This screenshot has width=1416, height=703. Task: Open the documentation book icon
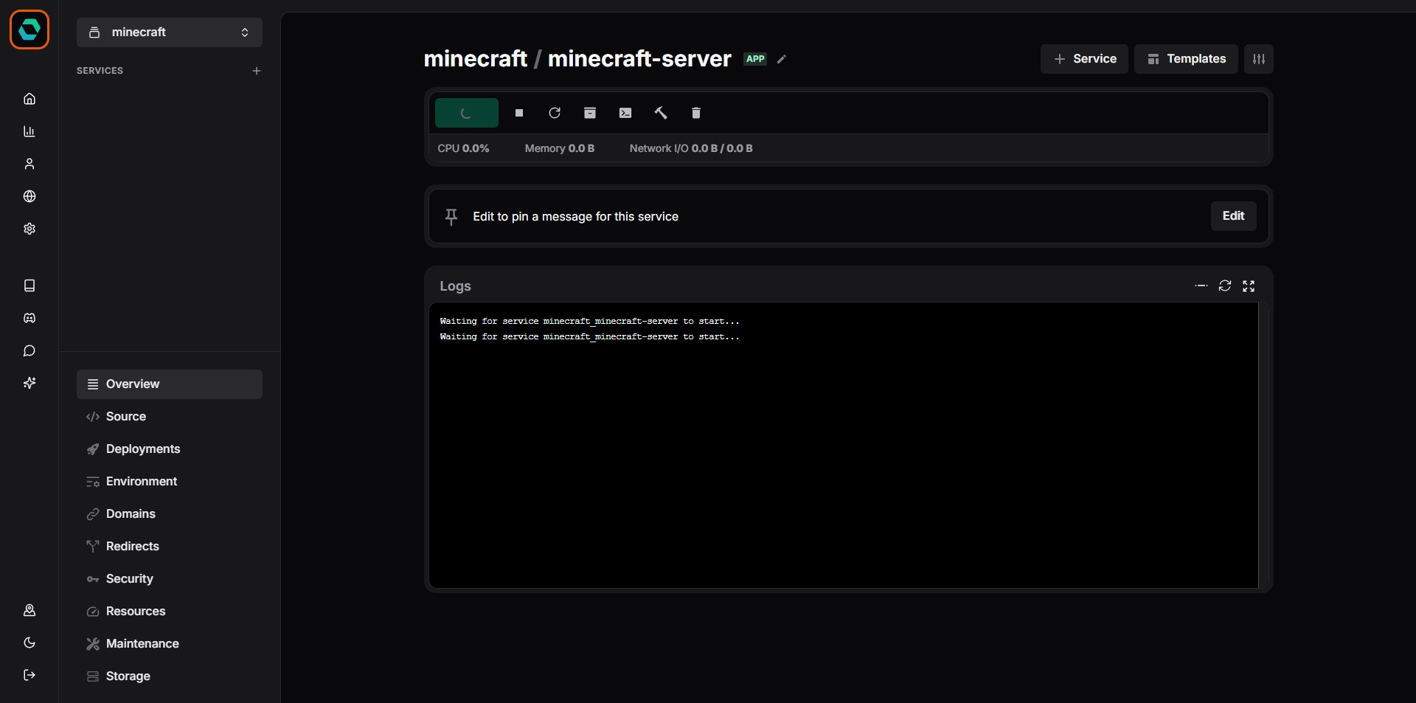click(29, 285)
